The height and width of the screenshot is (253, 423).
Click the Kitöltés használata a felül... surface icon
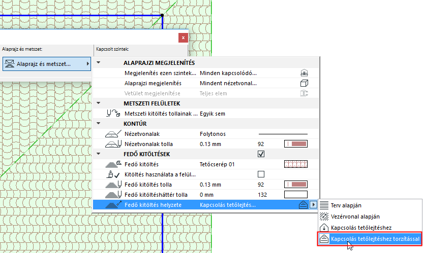coord(113,174)
